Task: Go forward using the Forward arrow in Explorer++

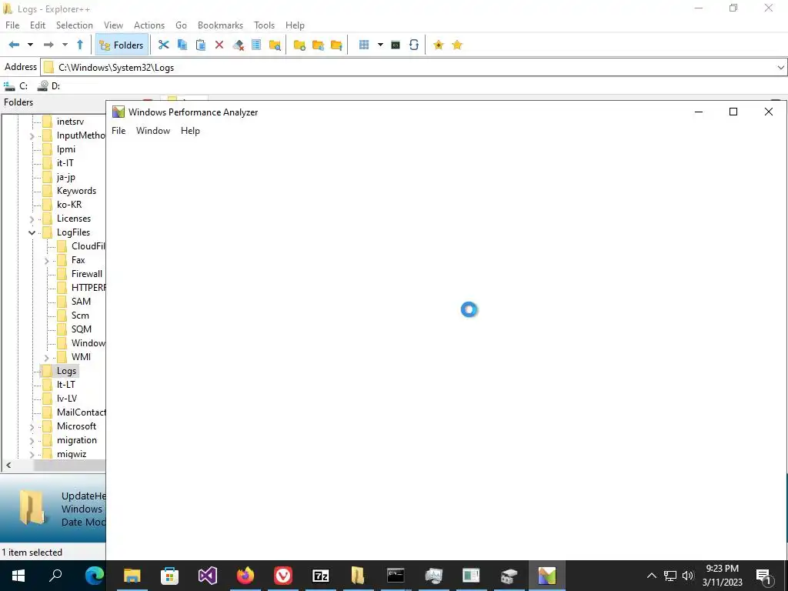Action: point(48,45)
